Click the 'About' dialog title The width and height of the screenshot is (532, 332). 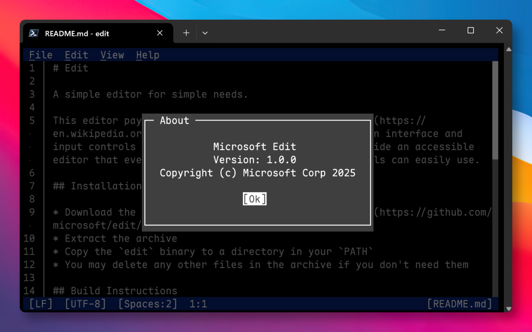[174, 121]
